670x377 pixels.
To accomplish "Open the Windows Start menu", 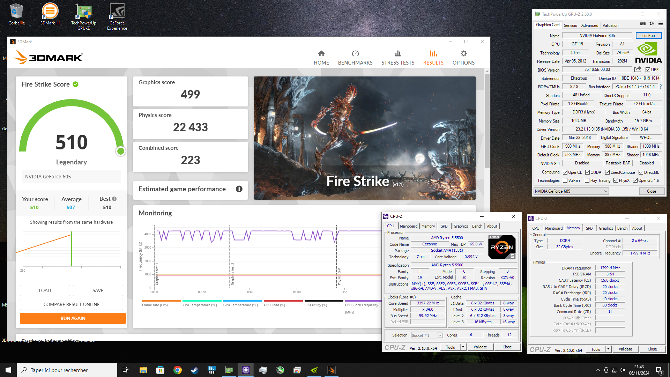I will point(8,370).
